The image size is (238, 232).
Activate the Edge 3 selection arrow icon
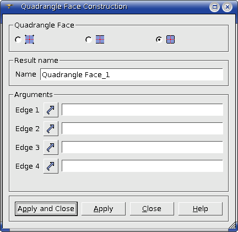[51, 147]
